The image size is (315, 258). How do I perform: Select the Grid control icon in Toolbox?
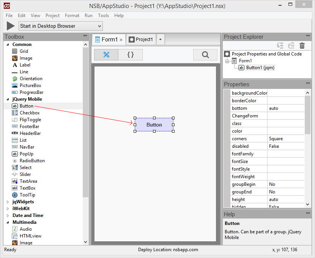15,51
